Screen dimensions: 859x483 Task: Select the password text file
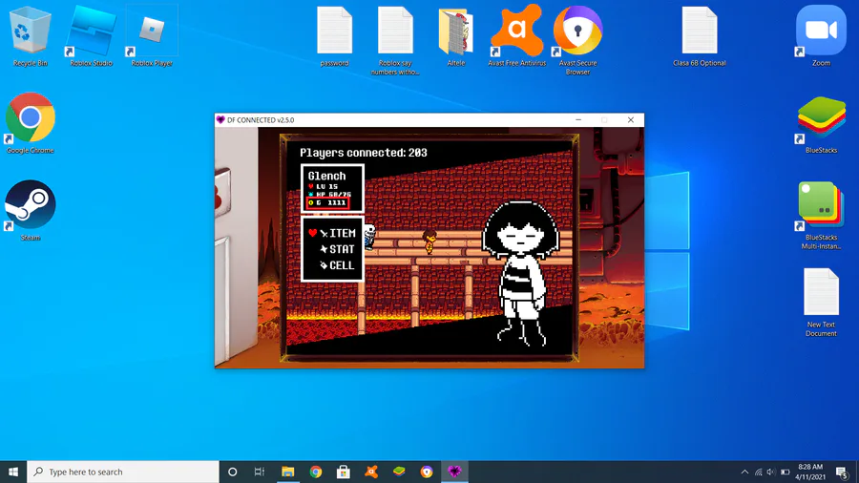click(334, 35)
